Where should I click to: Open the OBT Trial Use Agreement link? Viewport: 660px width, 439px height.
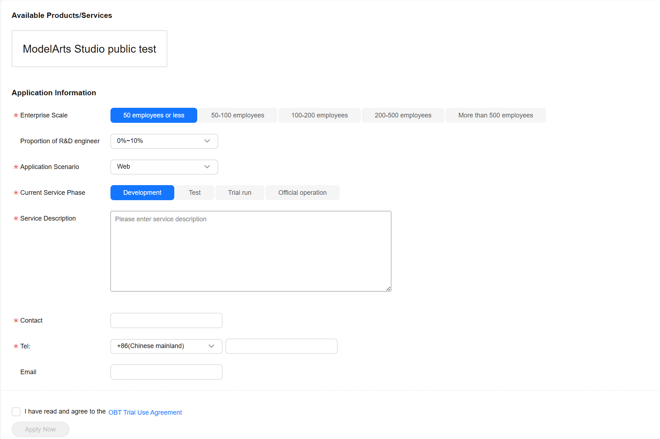[x=145, y=413]
